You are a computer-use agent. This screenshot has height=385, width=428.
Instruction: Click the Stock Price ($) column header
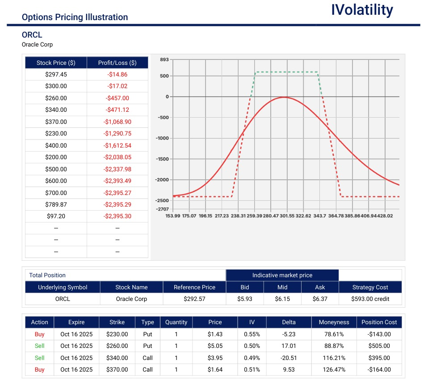pyautogui.click(x=56, y=63)
